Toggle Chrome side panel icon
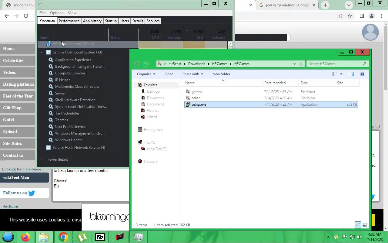The width and height of the screenshot is (388, 243). (362, 16)
